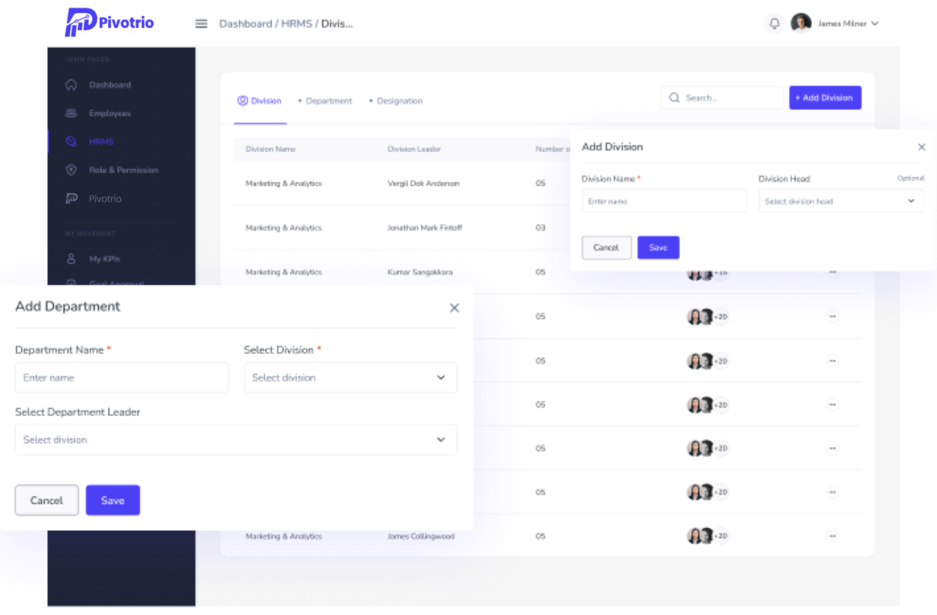Image resolution: width=937 pixels, height=615 pixels.
Task: Click Cancel in Add Division panel
Action: click(606, 248)
